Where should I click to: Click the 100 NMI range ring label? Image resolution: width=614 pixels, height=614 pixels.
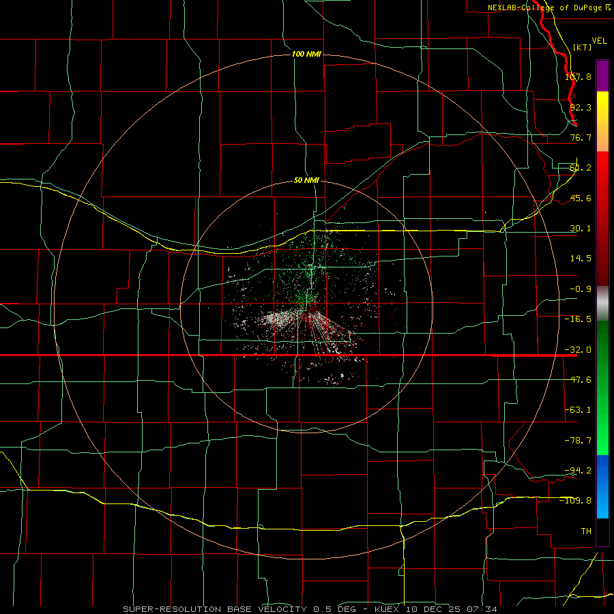coord(306,54)
